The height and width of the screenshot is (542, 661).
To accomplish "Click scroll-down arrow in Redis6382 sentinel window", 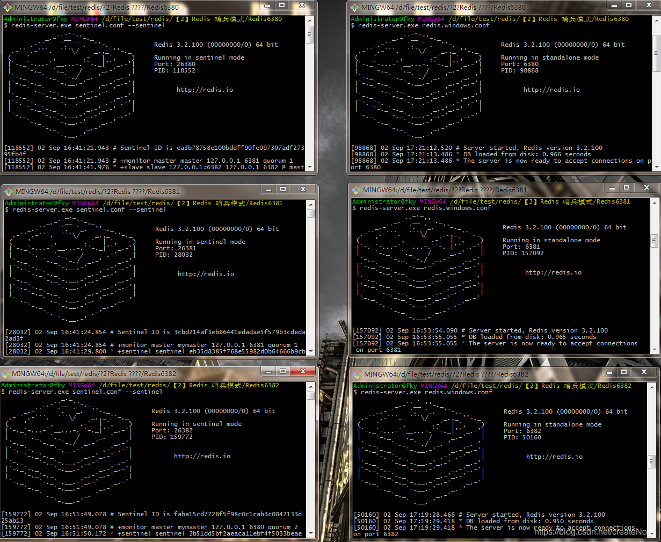I will (311, 533).
